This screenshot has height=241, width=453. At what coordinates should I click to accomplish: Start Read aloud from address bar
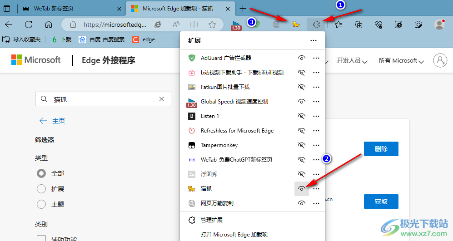tap(176, 25)
